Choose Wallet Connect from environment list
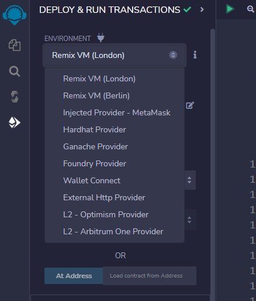 (92, 180)
